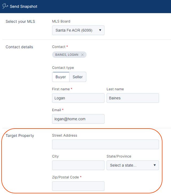Click the Target Property section label
This screenshot has height=195, width=171.
coord(20,136)
